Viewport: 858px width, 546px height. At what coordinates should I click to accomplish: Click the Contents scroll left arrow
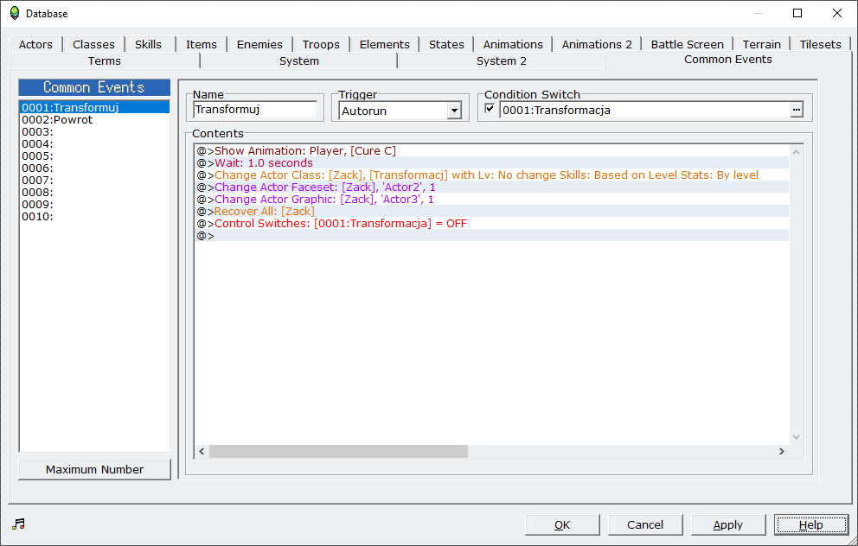202,451
